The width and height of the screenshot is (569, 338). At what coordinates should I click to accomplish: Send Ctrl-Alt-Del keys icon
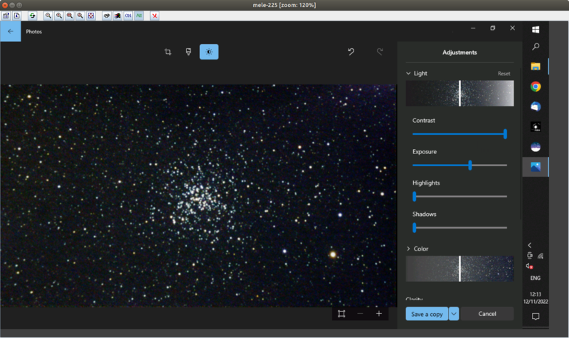tap(107, 16)
